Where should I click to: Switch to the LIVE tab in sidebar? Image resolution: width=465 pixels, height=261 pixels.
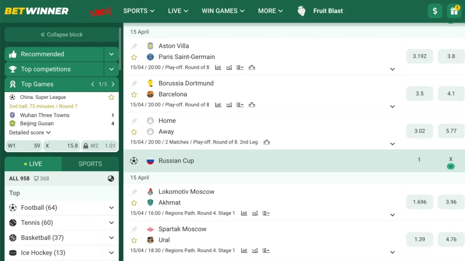click(x=33, y=164)
